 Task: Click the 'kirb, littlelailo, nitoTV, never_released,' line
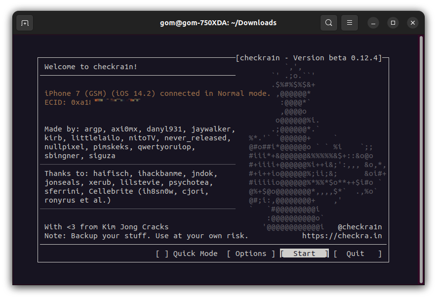click(137, 138)
